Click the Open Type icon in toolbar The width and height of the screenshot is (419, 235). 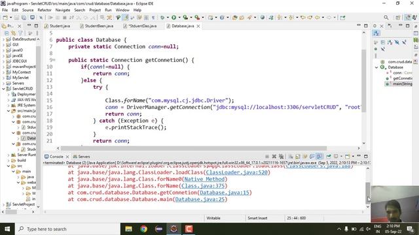234,18
